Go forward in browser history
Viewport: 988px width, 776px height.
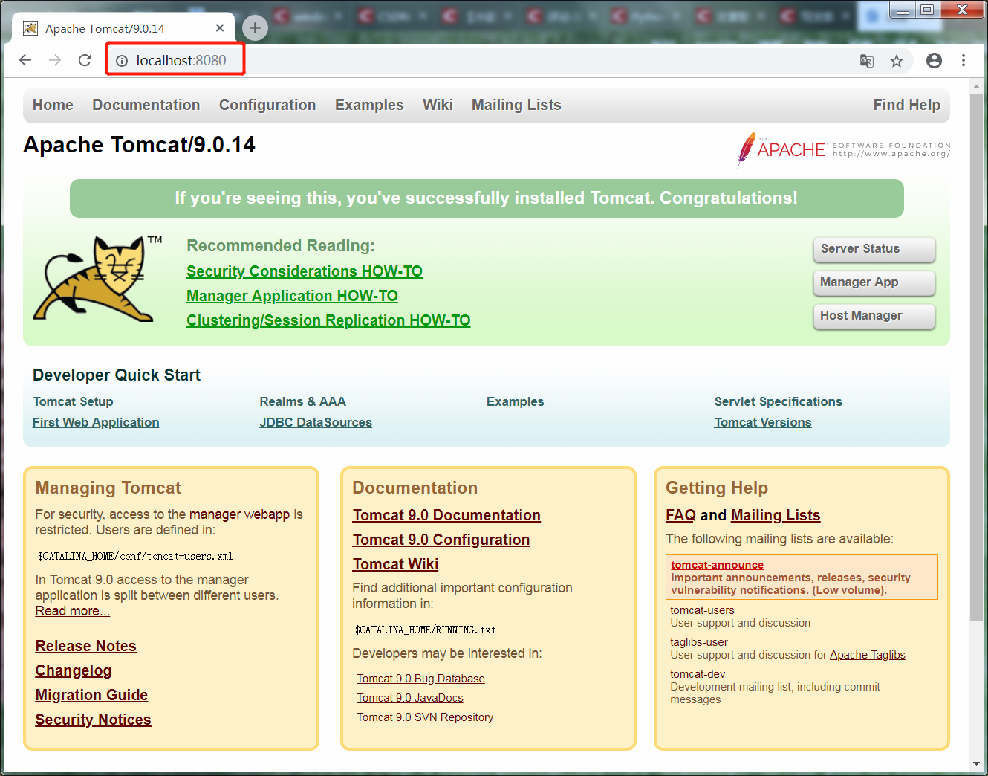pyautogui.click(x=55, y=60)
